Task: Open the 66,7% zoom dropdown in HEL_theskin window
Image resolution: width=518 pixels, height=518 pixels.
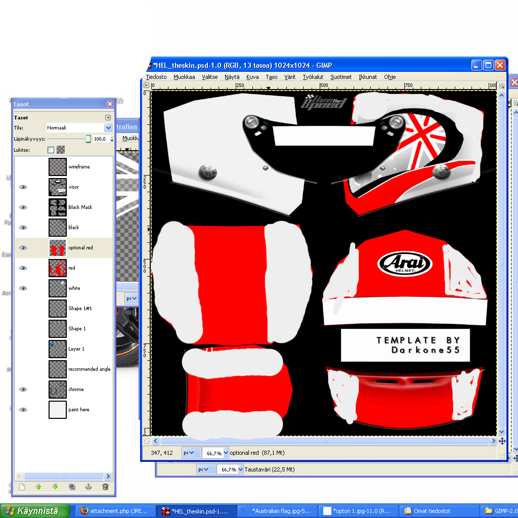Action: point(226,453)
